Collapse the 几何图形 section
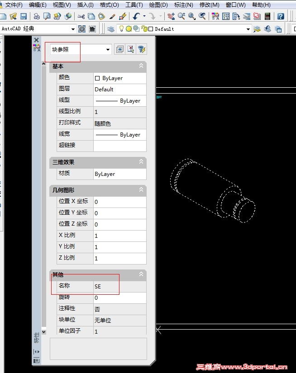 141,189
